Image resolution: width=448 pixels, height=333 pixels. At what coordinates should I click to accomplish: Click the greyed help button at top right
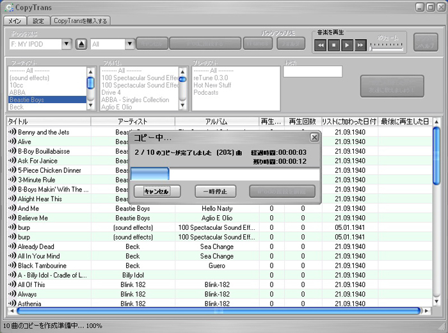426,42
